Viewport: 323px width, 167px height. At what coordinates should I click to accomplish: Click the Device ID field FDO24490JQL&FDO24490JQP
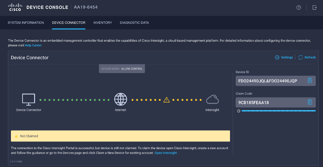click(x=276, y=81)
